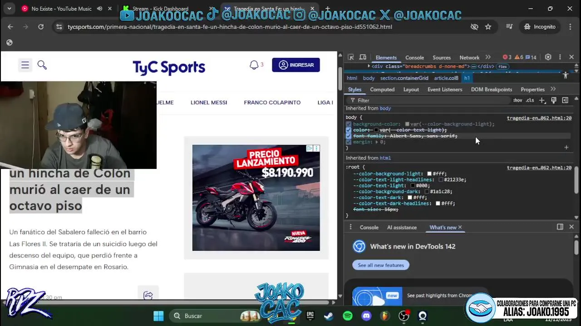Click the tracking protection eye icon
Image resolution: width=581 pixels, height=326 pixels.
pos(474,27)
